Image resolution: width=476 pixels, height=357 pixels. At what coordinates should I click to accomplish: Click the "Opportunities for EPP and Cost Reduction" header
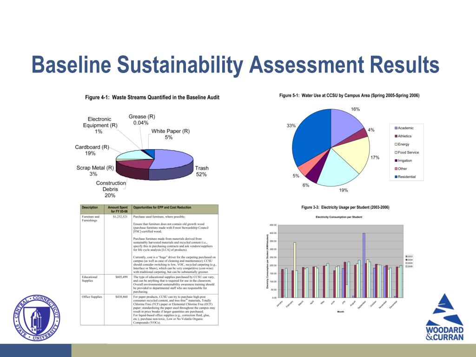(x=162, y=207)
